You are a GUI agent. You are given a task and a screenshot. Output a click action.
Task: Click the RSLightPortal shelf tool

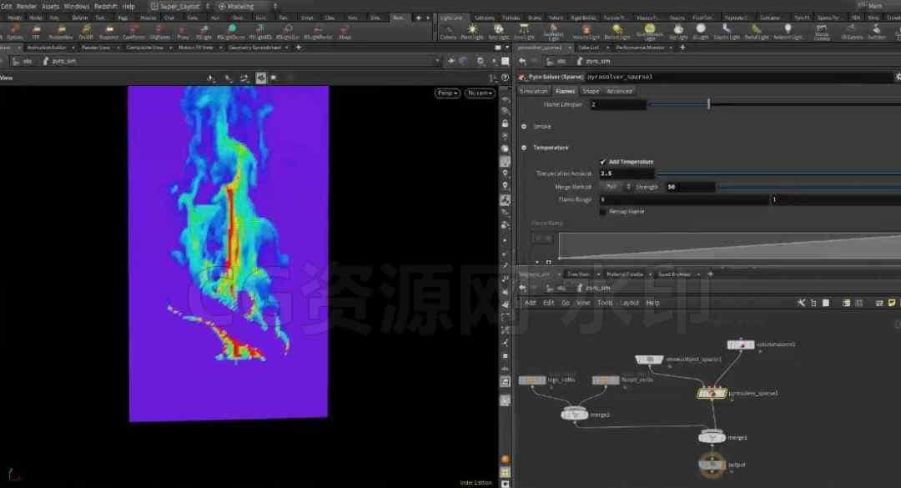click(318, 32)
